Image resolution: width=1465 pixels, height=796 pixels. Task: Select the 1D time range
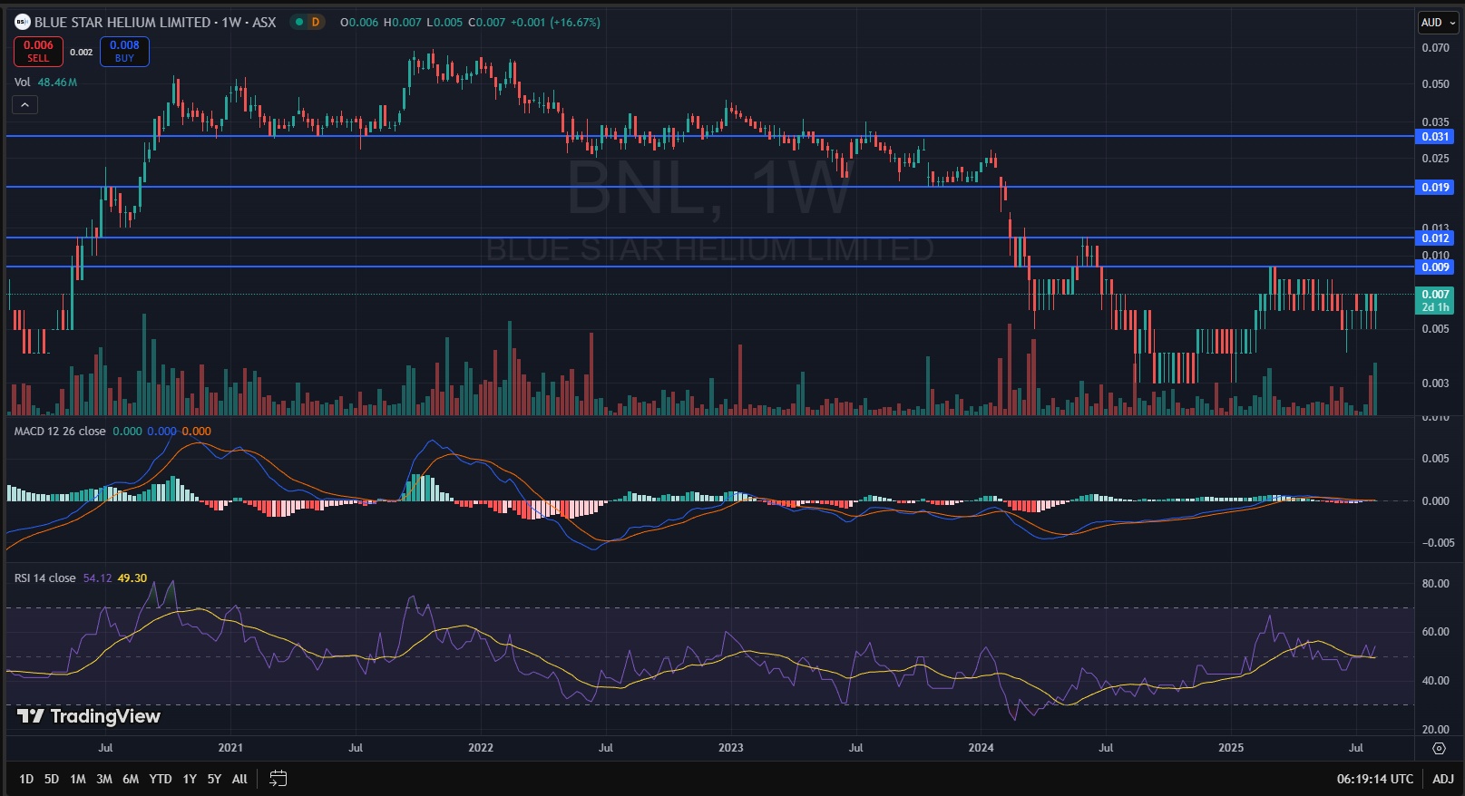pyautogui.click(x=26, y=779)
